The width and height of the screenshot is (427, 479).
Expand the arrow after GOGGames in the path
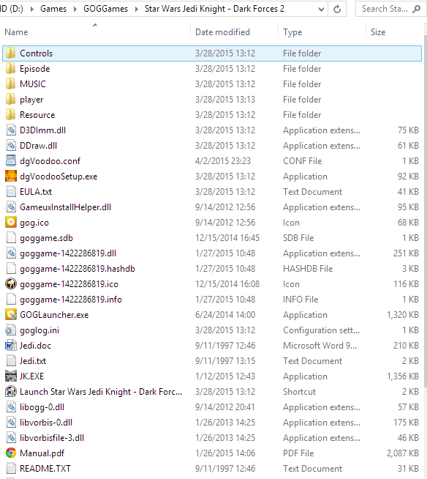coord(136,10)
